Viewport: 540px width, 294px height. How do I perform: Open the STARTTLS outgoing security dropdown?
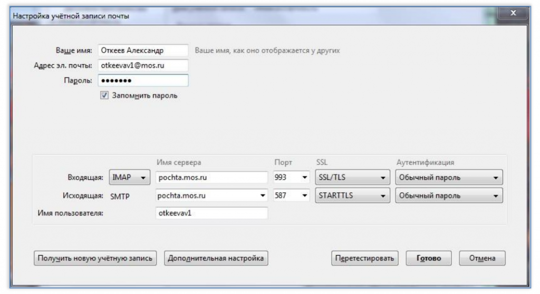[353, 195]
